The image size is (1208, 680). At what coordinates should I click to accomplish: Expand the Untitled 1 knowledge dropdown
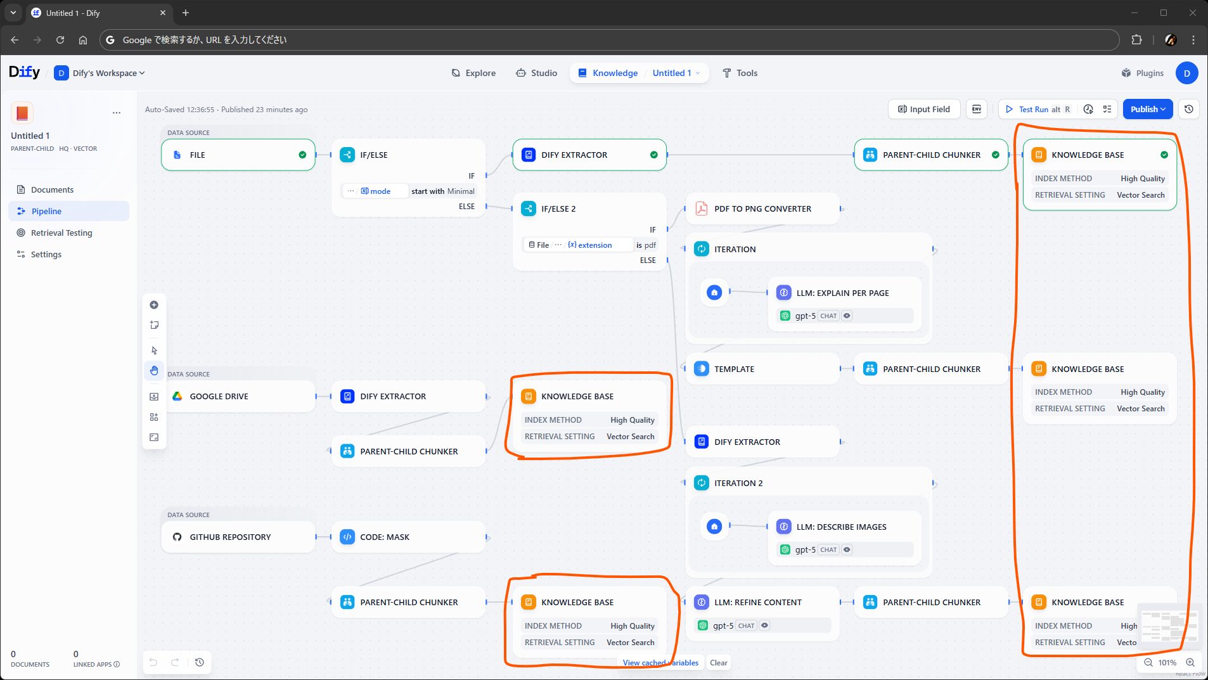click(676, 73)
